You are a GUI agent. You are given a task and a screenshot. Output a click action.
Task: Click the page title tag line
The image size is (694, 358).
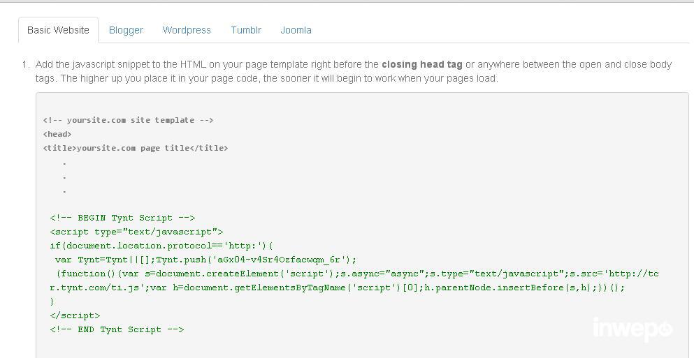click(135, 148)
